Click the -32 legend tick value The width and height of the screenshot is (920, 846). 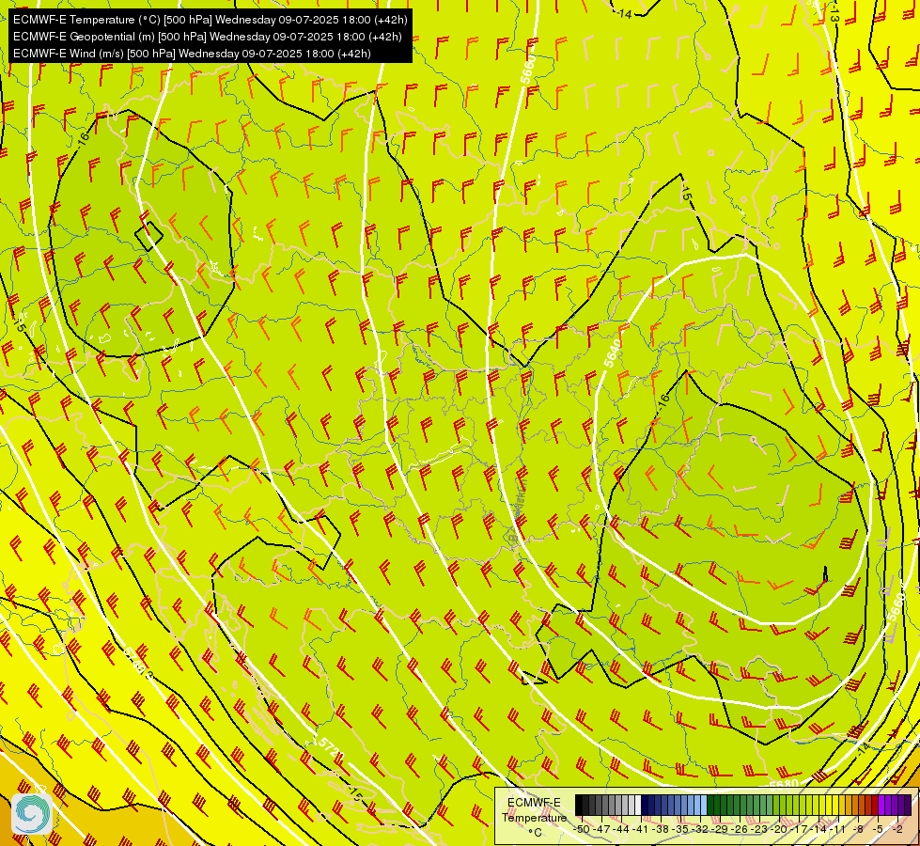pos(701,829)
